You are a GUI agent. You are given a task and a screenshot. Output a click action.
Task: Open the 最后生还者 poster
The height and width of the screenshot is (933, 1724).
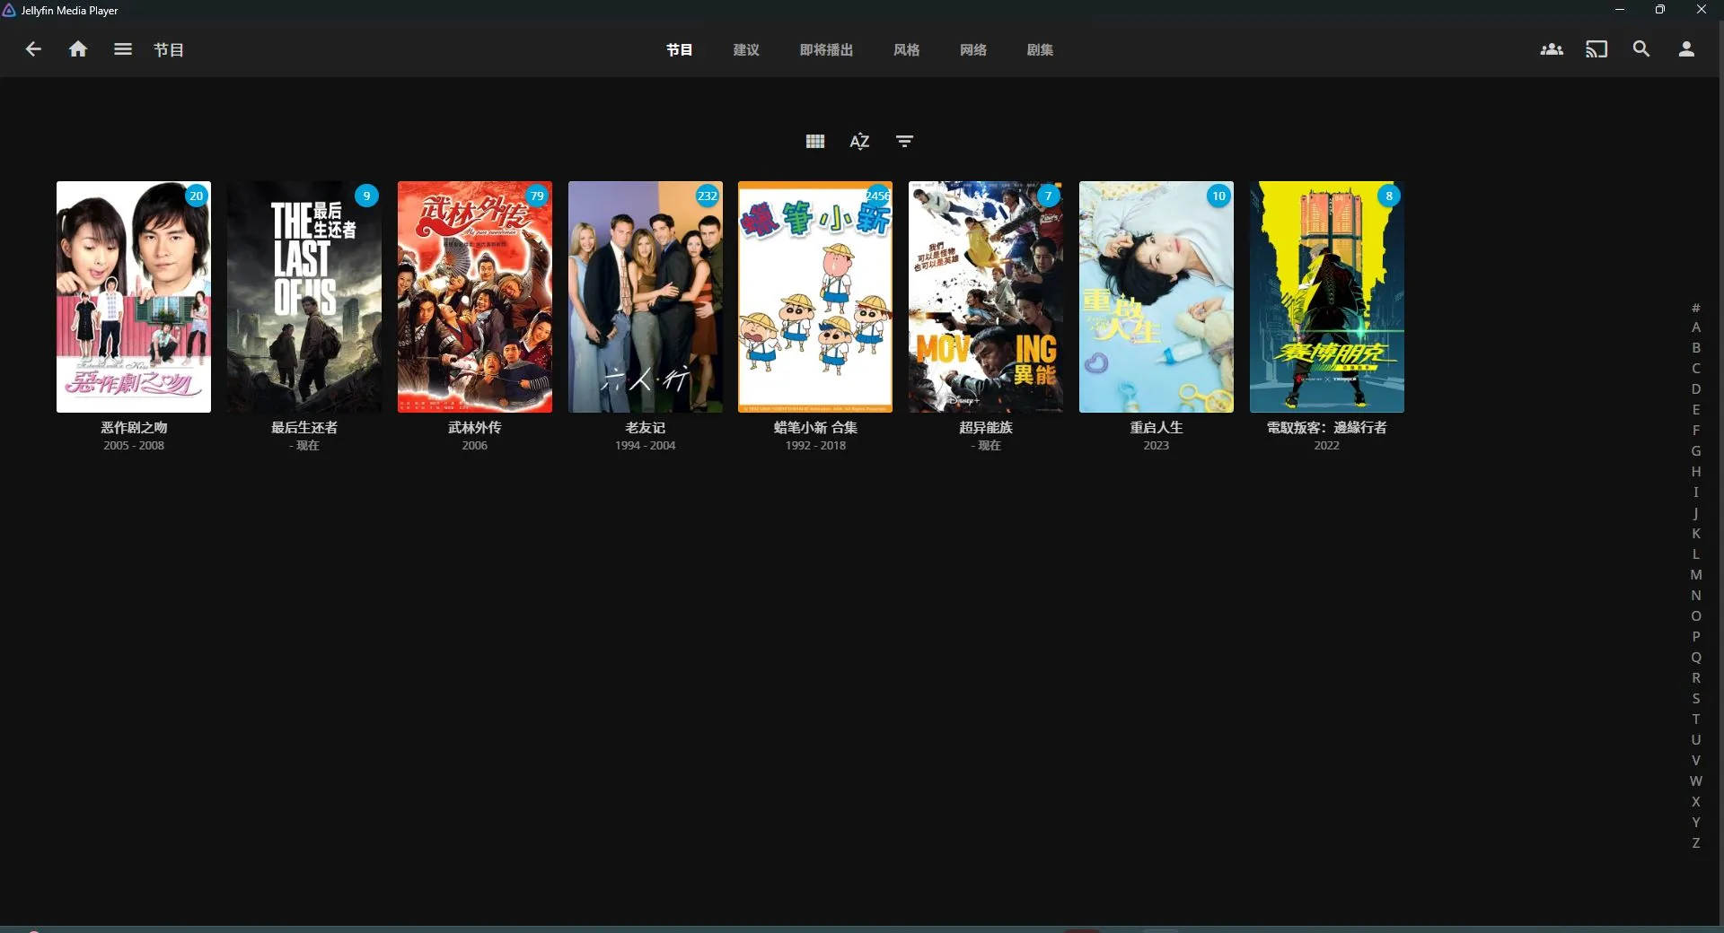(304, 297)
